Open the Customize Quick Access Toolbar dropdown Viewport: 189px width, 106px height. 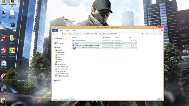(61, 27)
